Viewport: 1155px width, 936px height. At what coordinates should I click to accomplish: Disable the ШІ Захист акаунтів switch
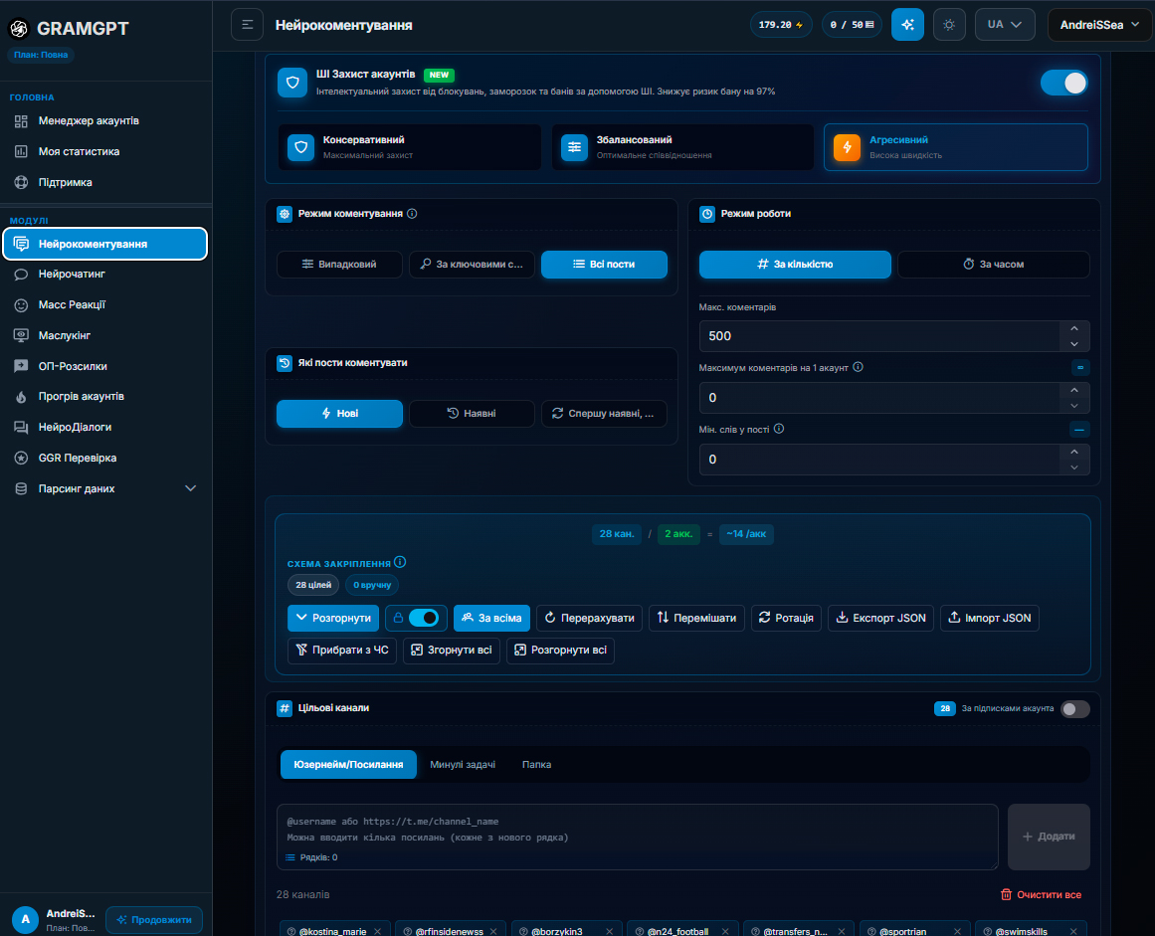click(1062, 83)
